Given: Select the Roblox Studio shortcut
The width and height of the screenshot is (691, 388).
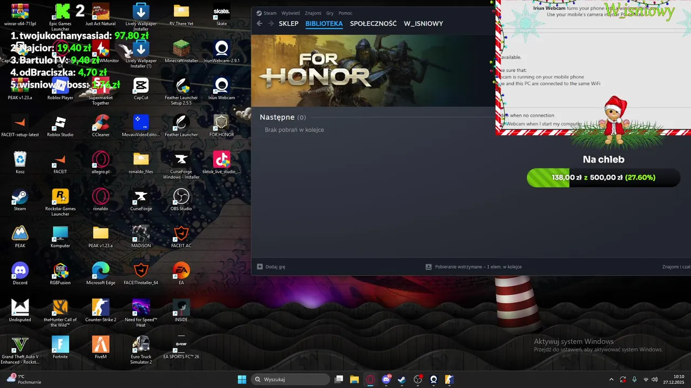Looking at the screenshot, I should pos(60,126).
